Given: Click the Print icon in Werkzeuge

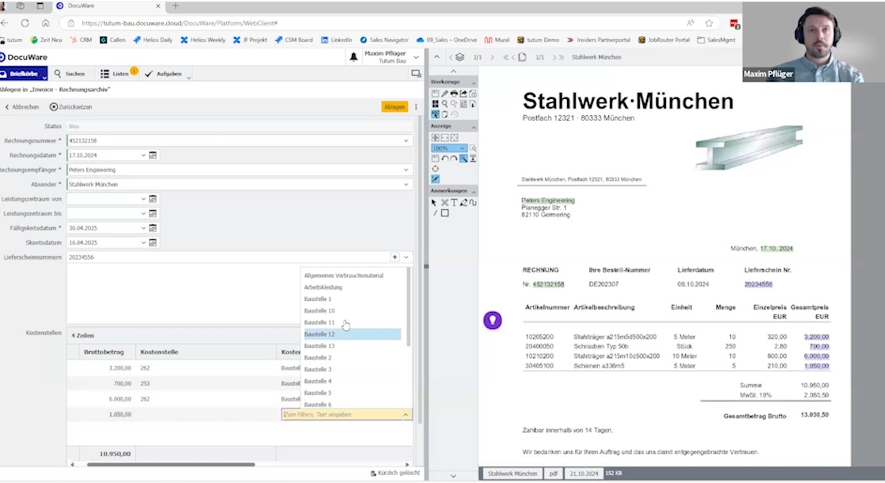Looking at the screenshot, I should pyautogui.click(x=454, y=94).
